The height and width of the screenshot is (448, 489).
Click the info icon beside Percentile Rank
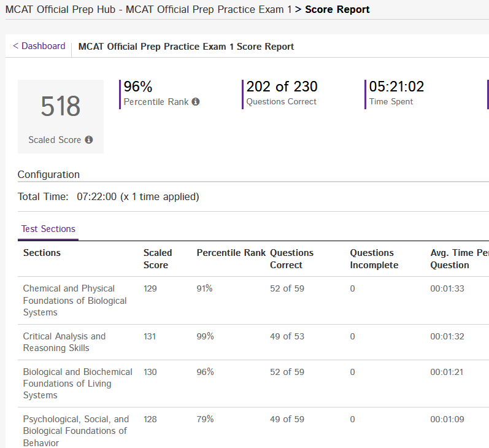pyautogui.click(x=196, y=102)
